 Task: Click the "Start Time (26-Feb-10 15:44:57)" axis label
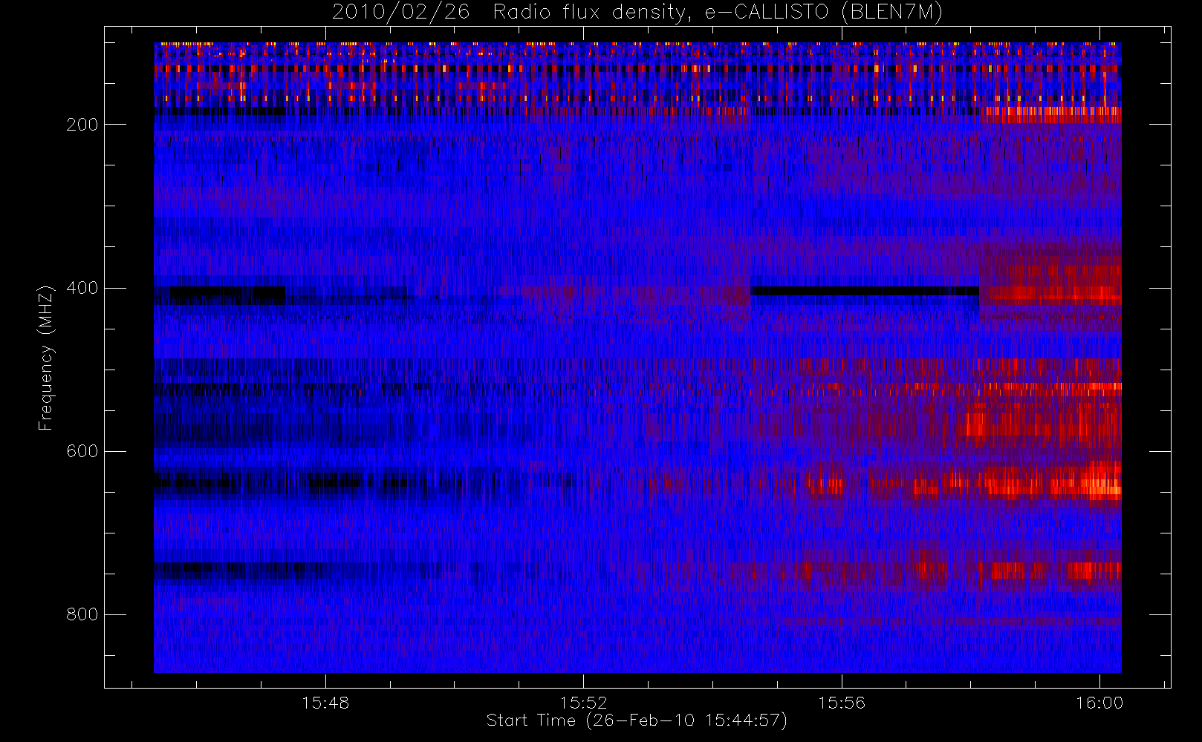point(637,720)
